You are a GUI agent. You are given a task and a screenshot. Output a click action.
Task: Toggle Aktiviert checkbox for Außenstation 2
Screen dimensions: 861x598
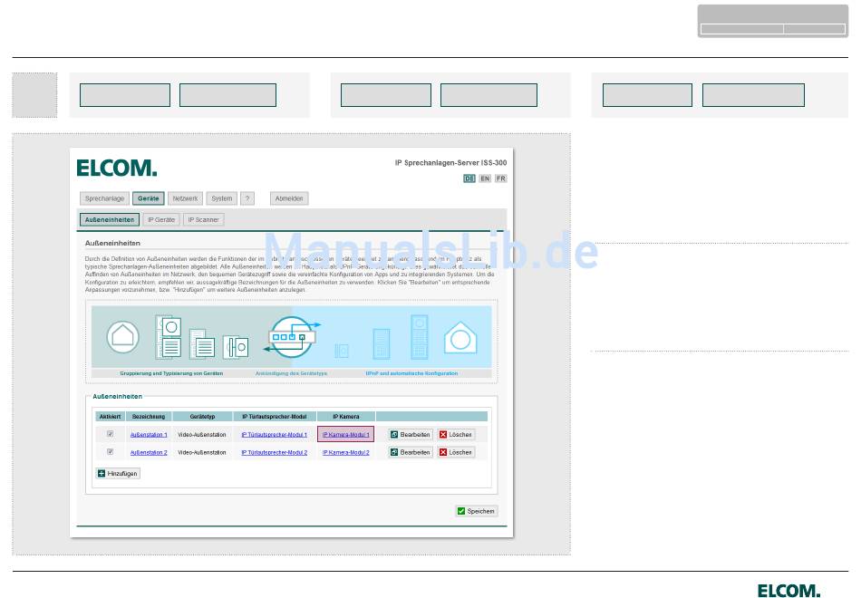111,452
